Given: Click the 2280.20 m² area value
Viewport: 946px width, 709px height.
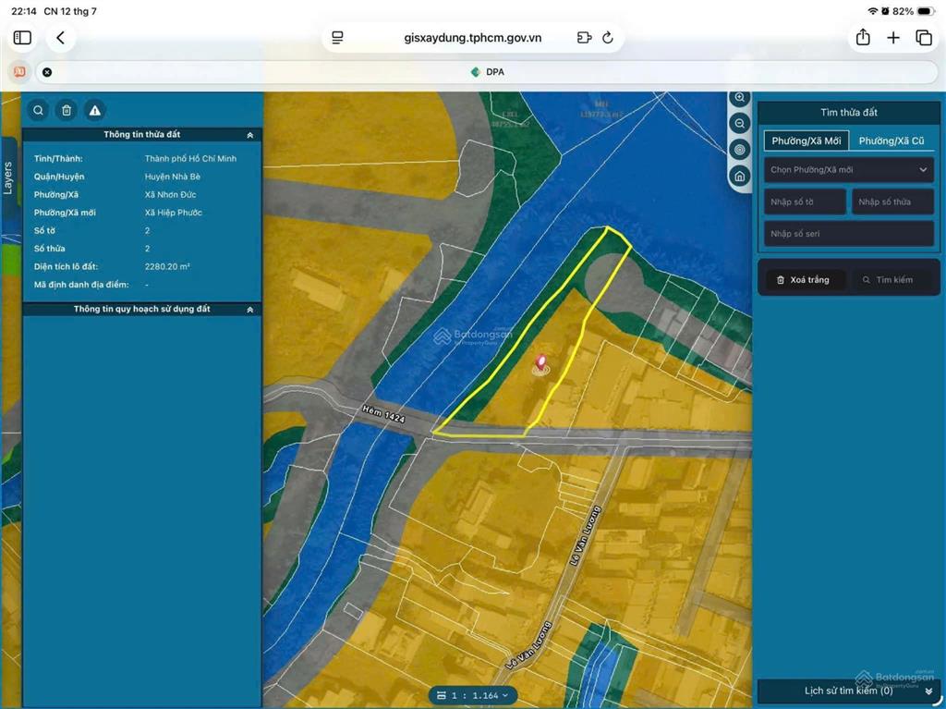Looking at the screenshot, I should (167, 266).
